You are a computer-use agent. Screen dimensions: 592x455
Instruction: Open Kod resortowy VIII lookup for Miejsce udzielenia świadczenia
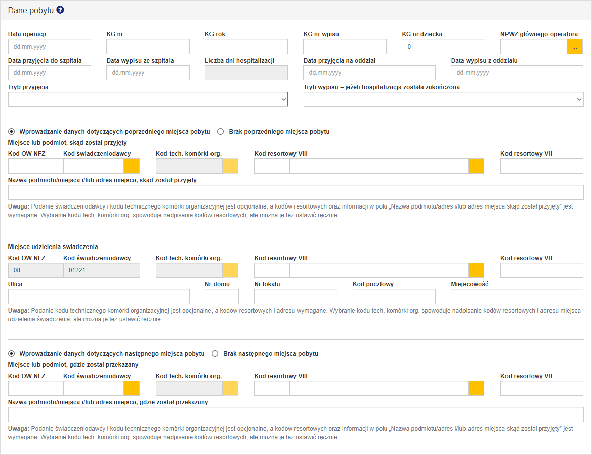pos(476,270)
